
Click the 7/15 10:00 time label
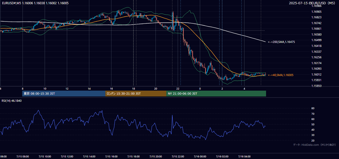pos(45,157)
